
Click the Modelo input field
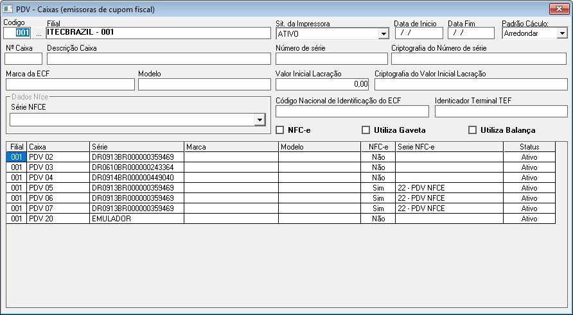[x=204, y=84]
